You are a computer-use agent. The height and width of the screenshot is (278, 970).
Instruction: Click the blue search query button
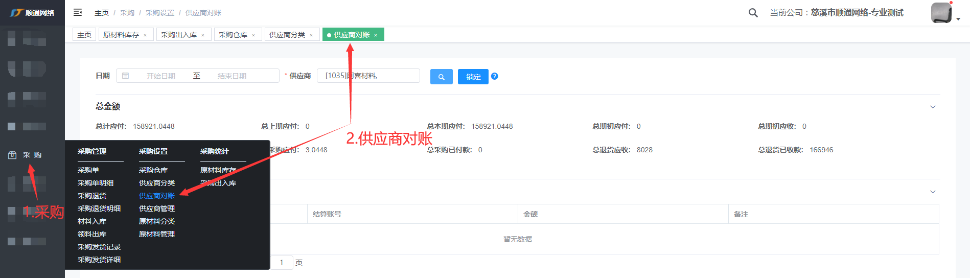click(x=441, y=77)
